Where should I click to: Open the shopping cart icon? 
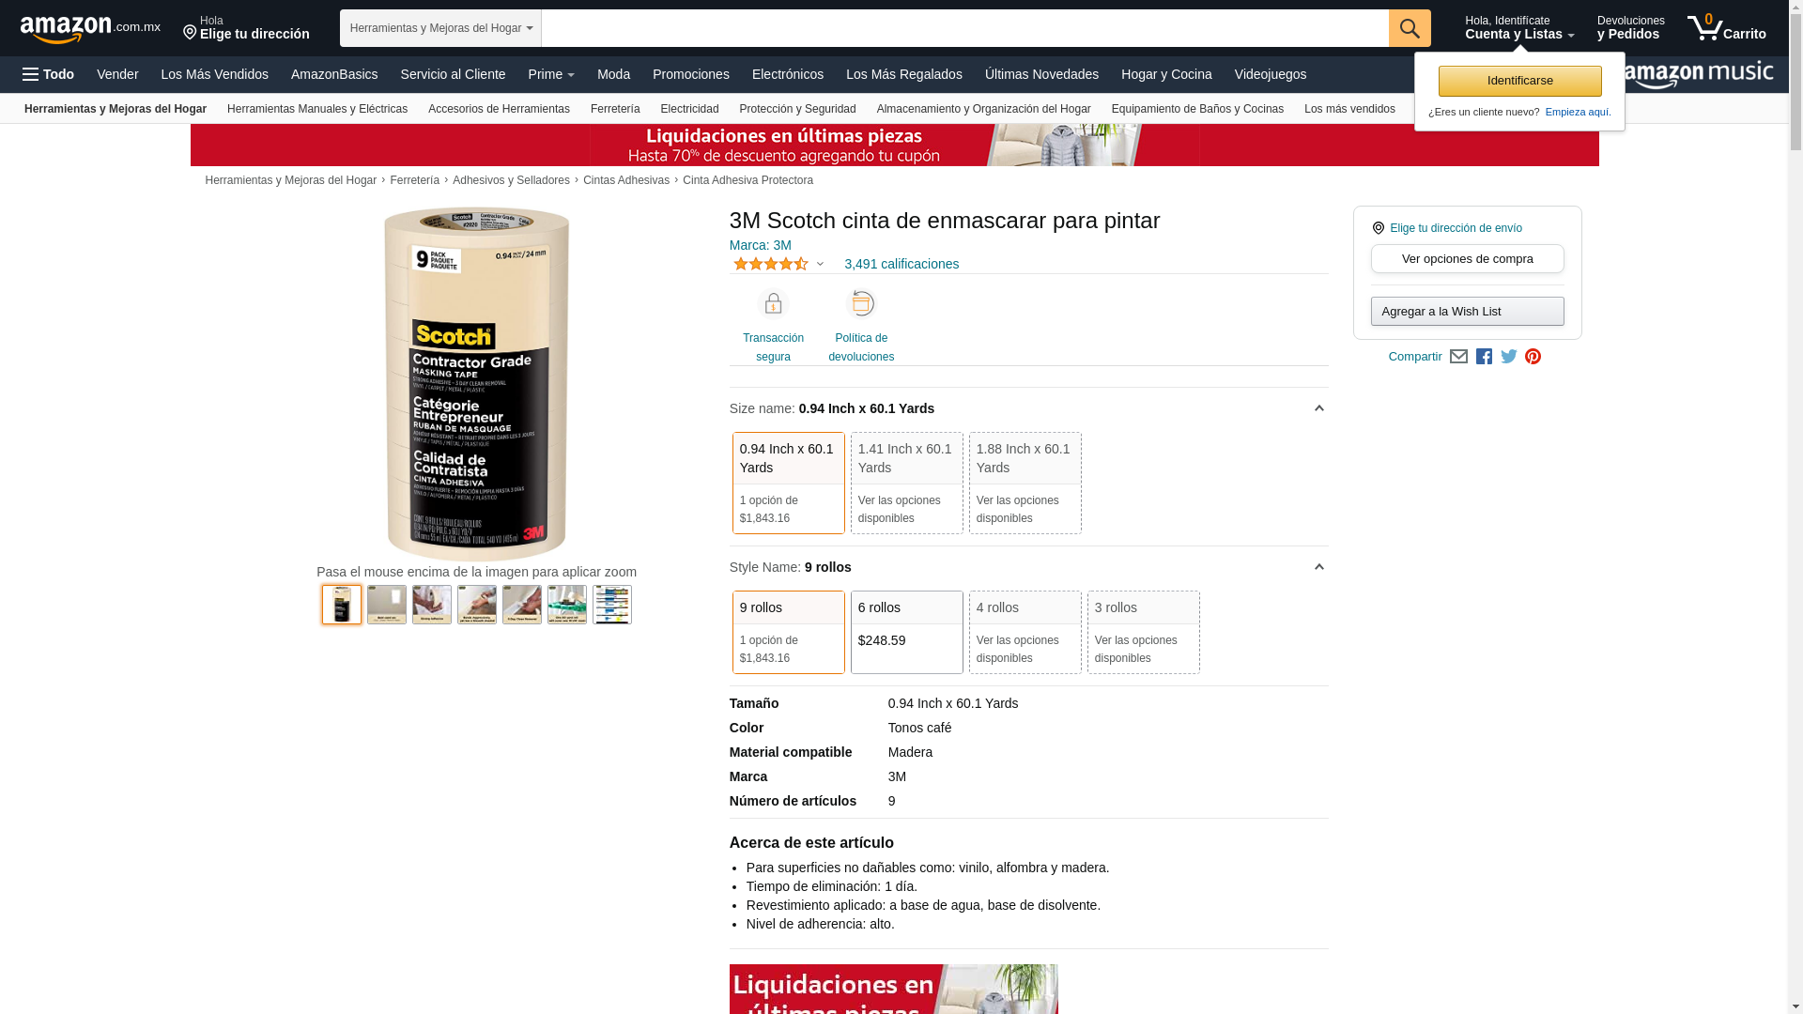click(1726, 27)
